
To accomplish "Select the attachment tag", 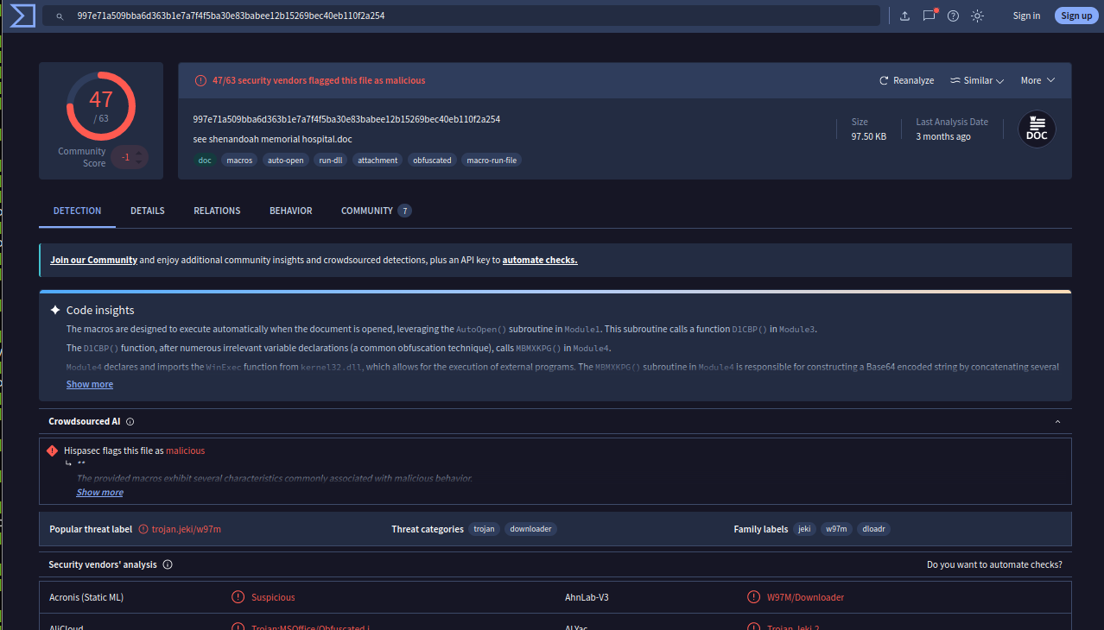I will [x=378, y=160].
